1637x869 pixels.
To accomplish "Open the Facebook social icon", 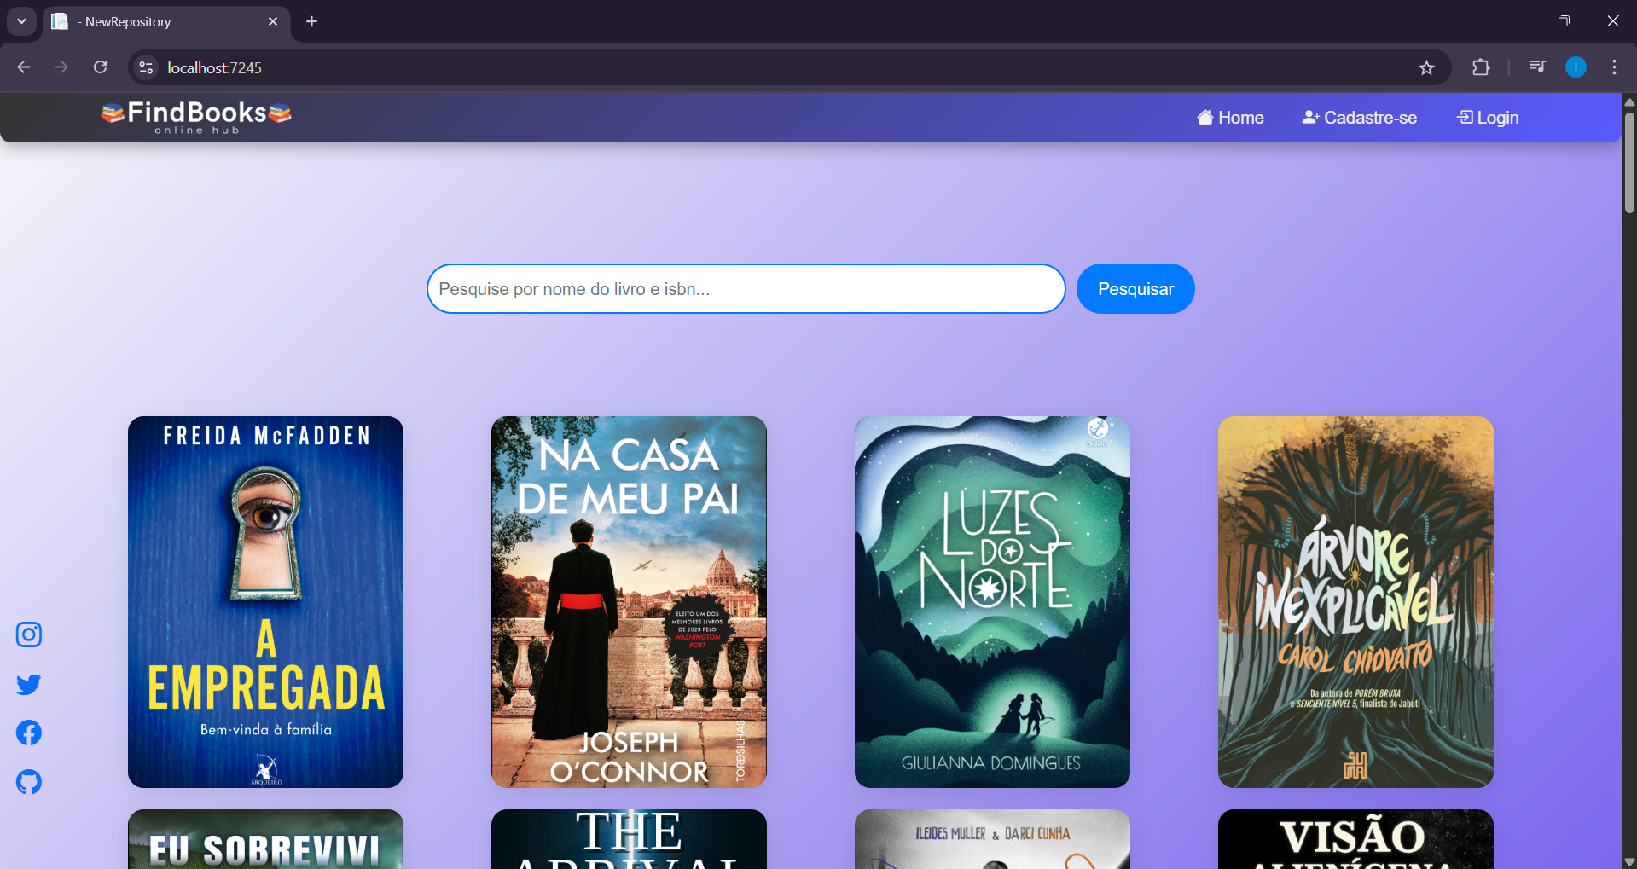I will tap(29, 733).
